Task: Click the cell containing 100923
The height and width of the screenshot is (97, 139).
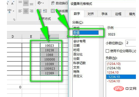Action: [x=50, y=68]
